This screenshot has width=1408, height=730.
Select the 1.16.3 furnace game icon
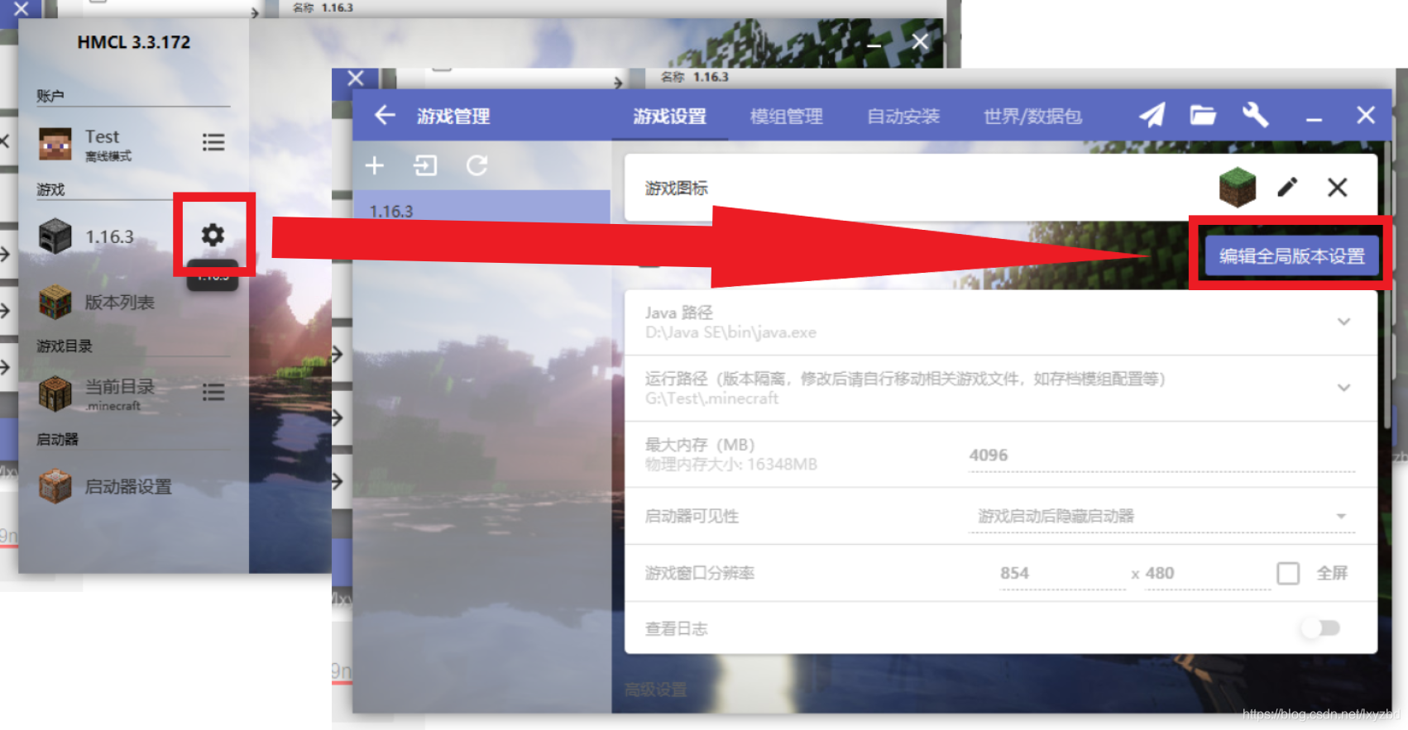tap(55, 236)
